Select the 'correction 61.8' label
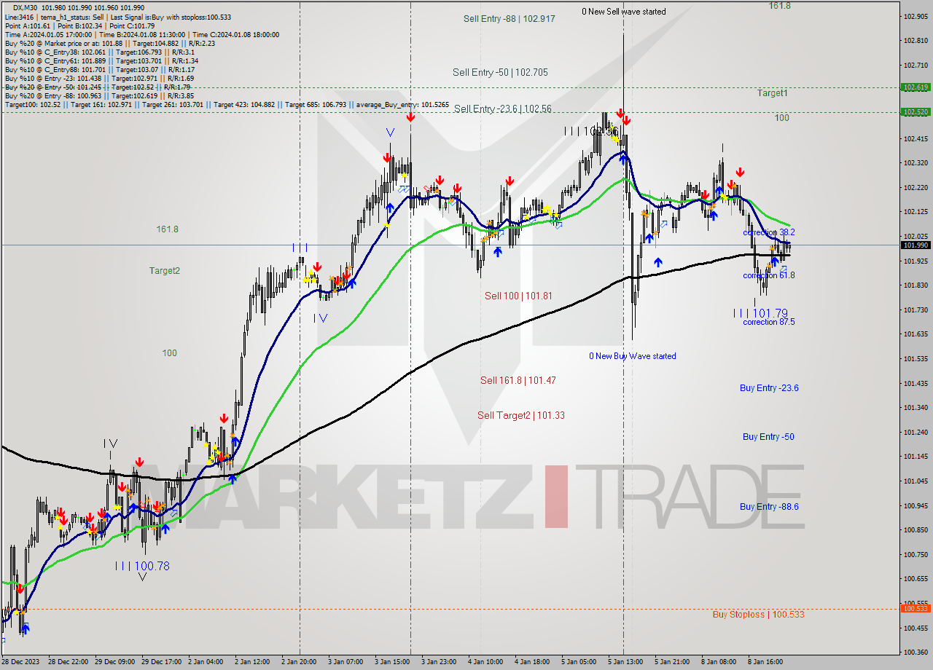Viewport: 933px width, 670px height. [769, 275]
